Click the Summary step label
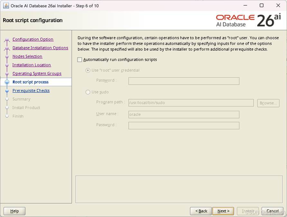Screen dimensions: 287x217 tap(22, 99)
